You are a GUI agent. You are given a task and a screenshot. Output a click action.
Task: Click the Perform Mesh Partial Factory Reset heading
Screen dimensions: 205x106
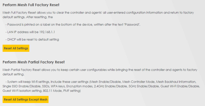(33, 62)
